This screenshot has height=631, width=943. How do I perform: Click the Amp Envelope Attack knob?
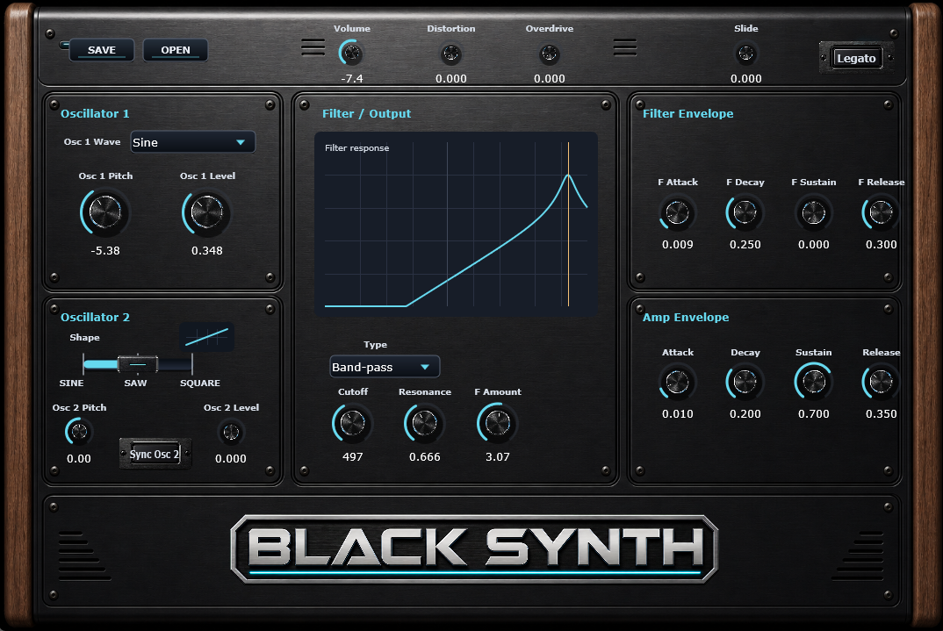point(677,382)
